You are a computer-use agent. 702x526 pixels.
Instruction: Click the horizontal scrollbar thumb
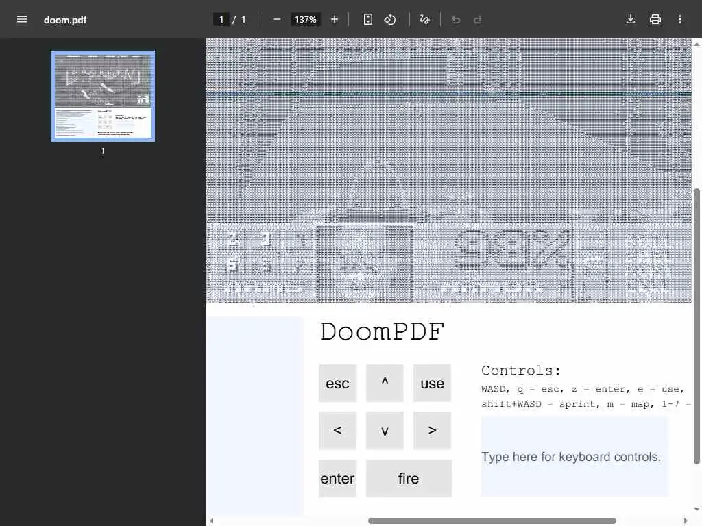click(492, 521)
